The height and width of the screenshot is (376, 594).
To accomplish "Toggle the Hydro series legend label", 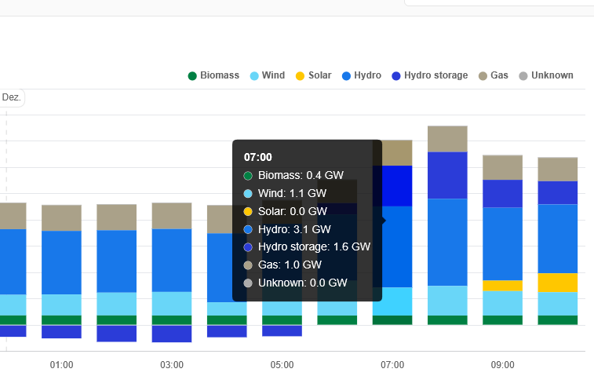I will 367,75.
